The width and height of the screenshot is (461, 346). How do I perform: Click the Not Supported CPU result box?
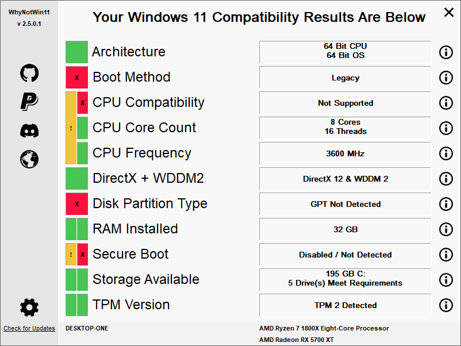[x=345, y=103]
